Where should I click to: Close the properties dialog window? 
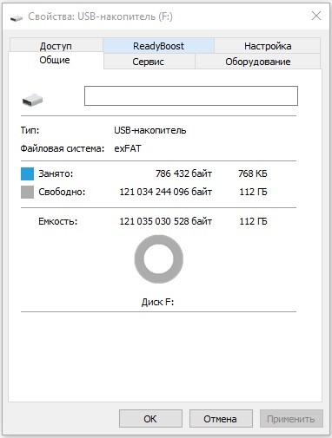(316, 16)
